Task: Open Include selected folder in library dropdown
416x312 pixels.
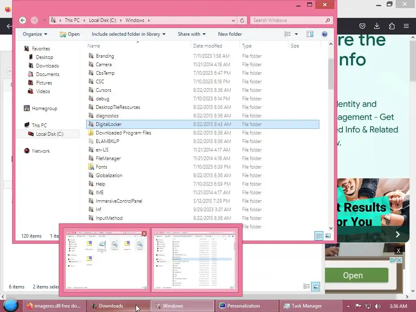Action: click(128, 34)
